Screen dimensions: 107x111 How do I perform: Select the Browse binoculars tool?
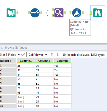coord(98,13)
